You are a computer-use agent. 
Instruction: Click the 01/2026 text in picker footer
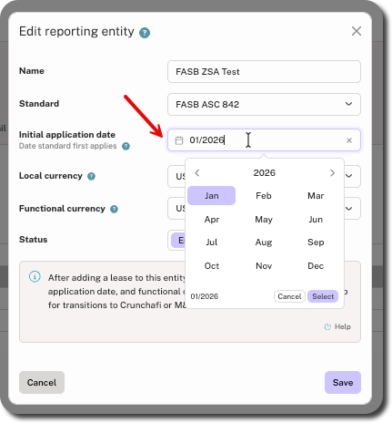click(205, 296)
